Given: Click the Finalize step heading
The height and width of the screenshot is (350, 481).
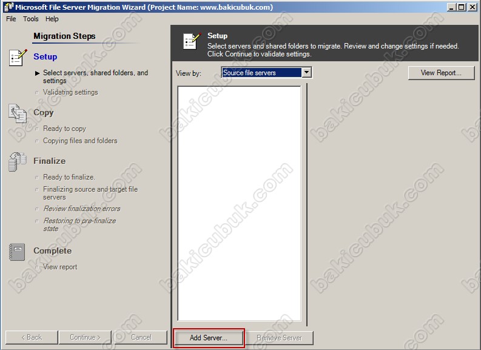Looking at the screenshot, I should tap(49, 161).
